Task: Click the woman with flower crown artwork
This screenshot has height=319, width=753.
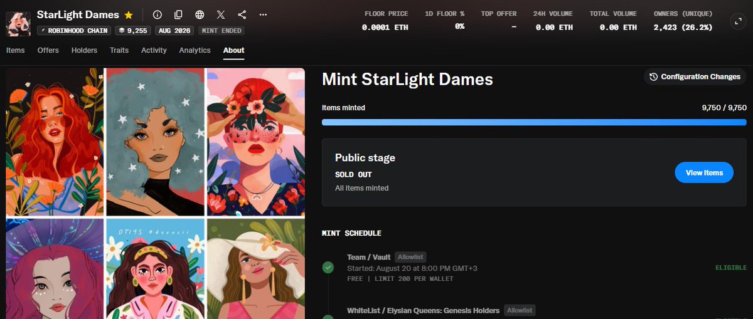Action: [255, 142]
